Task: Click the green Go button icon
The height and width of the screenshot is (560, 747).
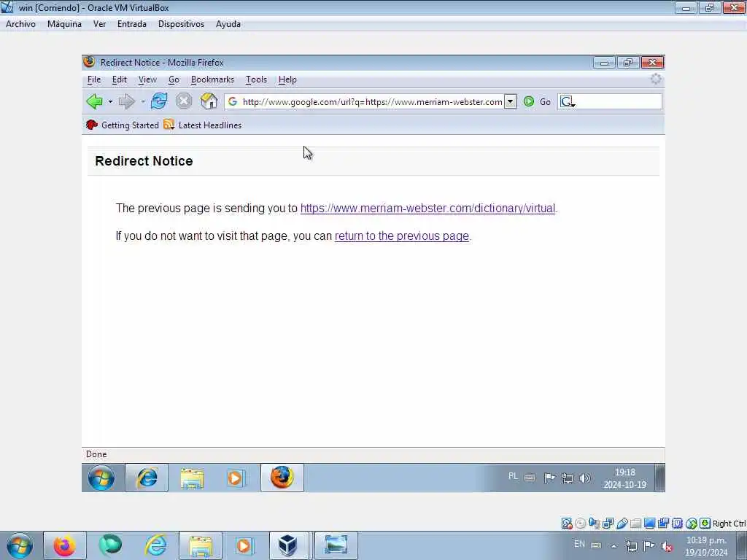Action: 529,101
